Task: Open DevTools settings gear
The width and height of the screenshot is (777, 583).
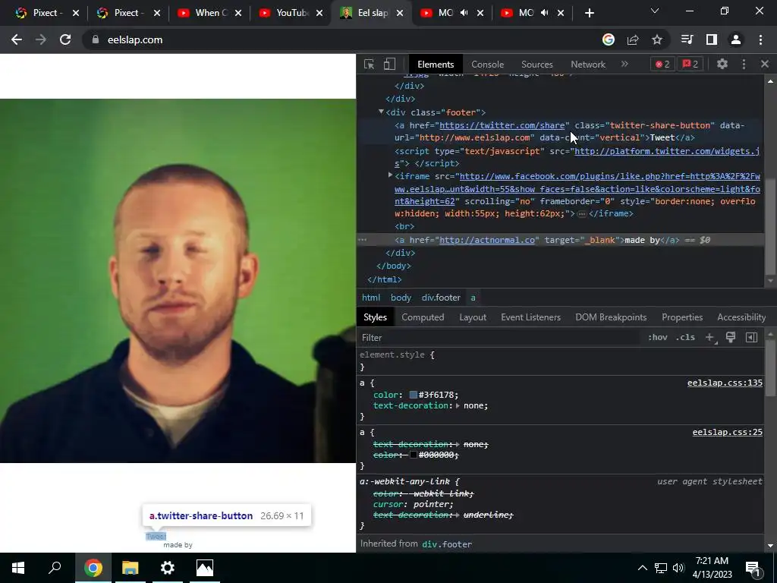Action: 722,64
